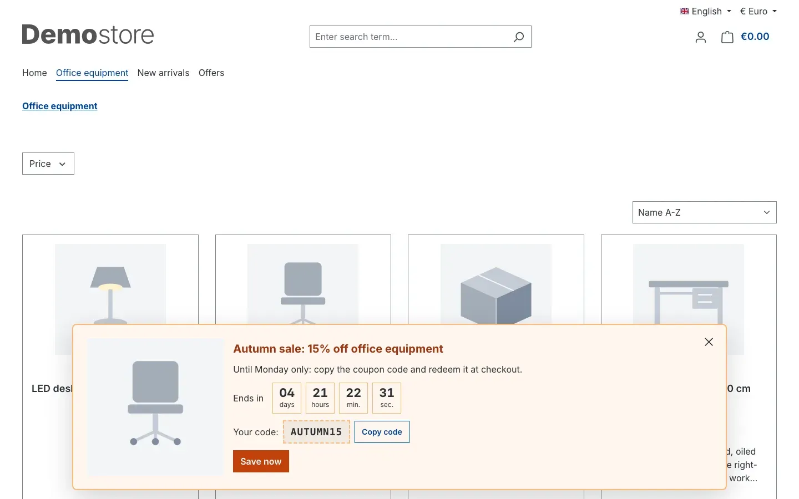Open the English language dropdown
This screenshot has height=499, width=799.
(706, 11)
